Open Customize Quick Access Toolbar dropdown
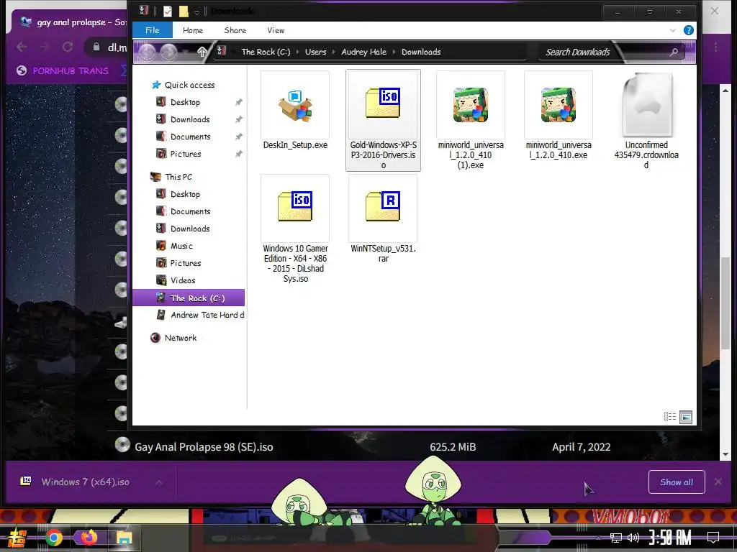The width and height of the screenshot is (737, 552). 196,11
